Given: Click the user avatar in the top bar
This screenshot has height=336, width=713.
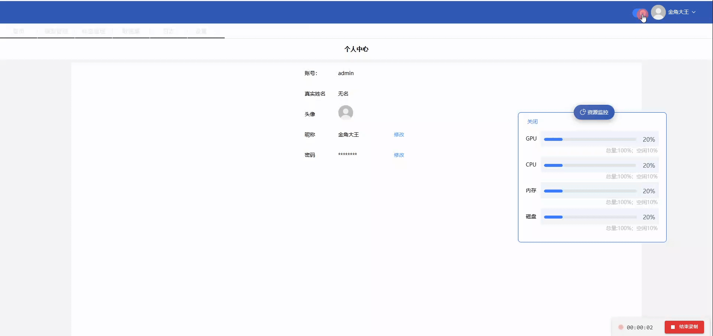Looking at the screenshot, I should [x=659, y=12].
